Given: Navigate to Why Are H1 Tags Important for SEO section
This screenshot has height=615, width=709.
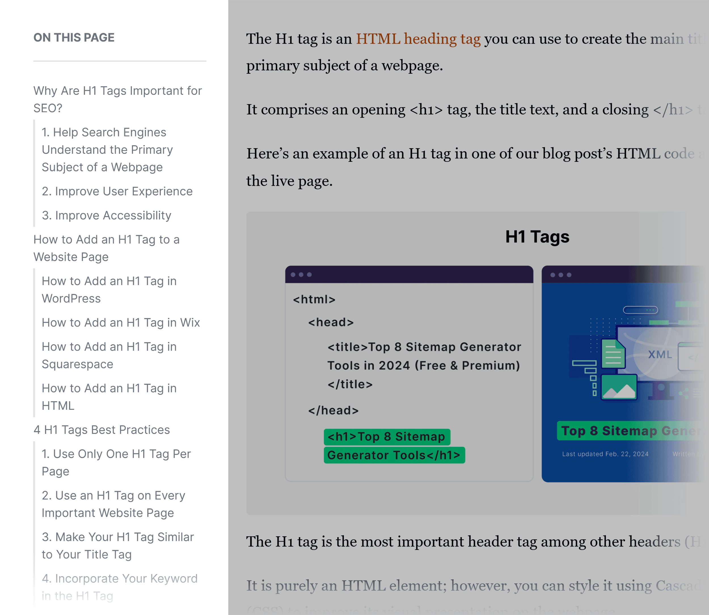Looking at the screenshot, I should click(x=118, y=99).
